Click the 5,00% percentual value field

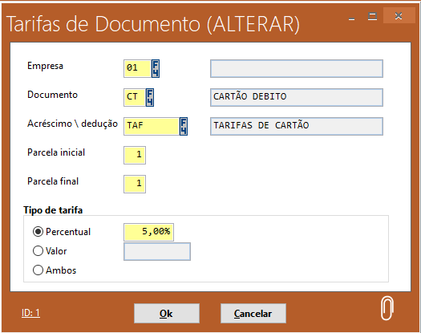pyautogui.click(x=148, y=232)
